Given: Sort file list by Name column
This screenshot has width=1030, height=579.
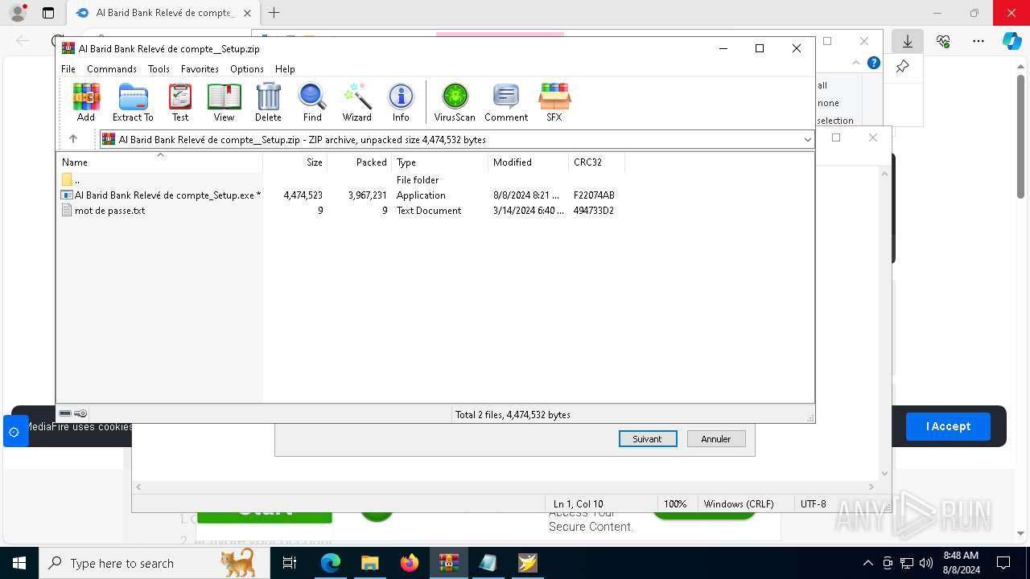Looking at the screenshot, I should point(159,162).
